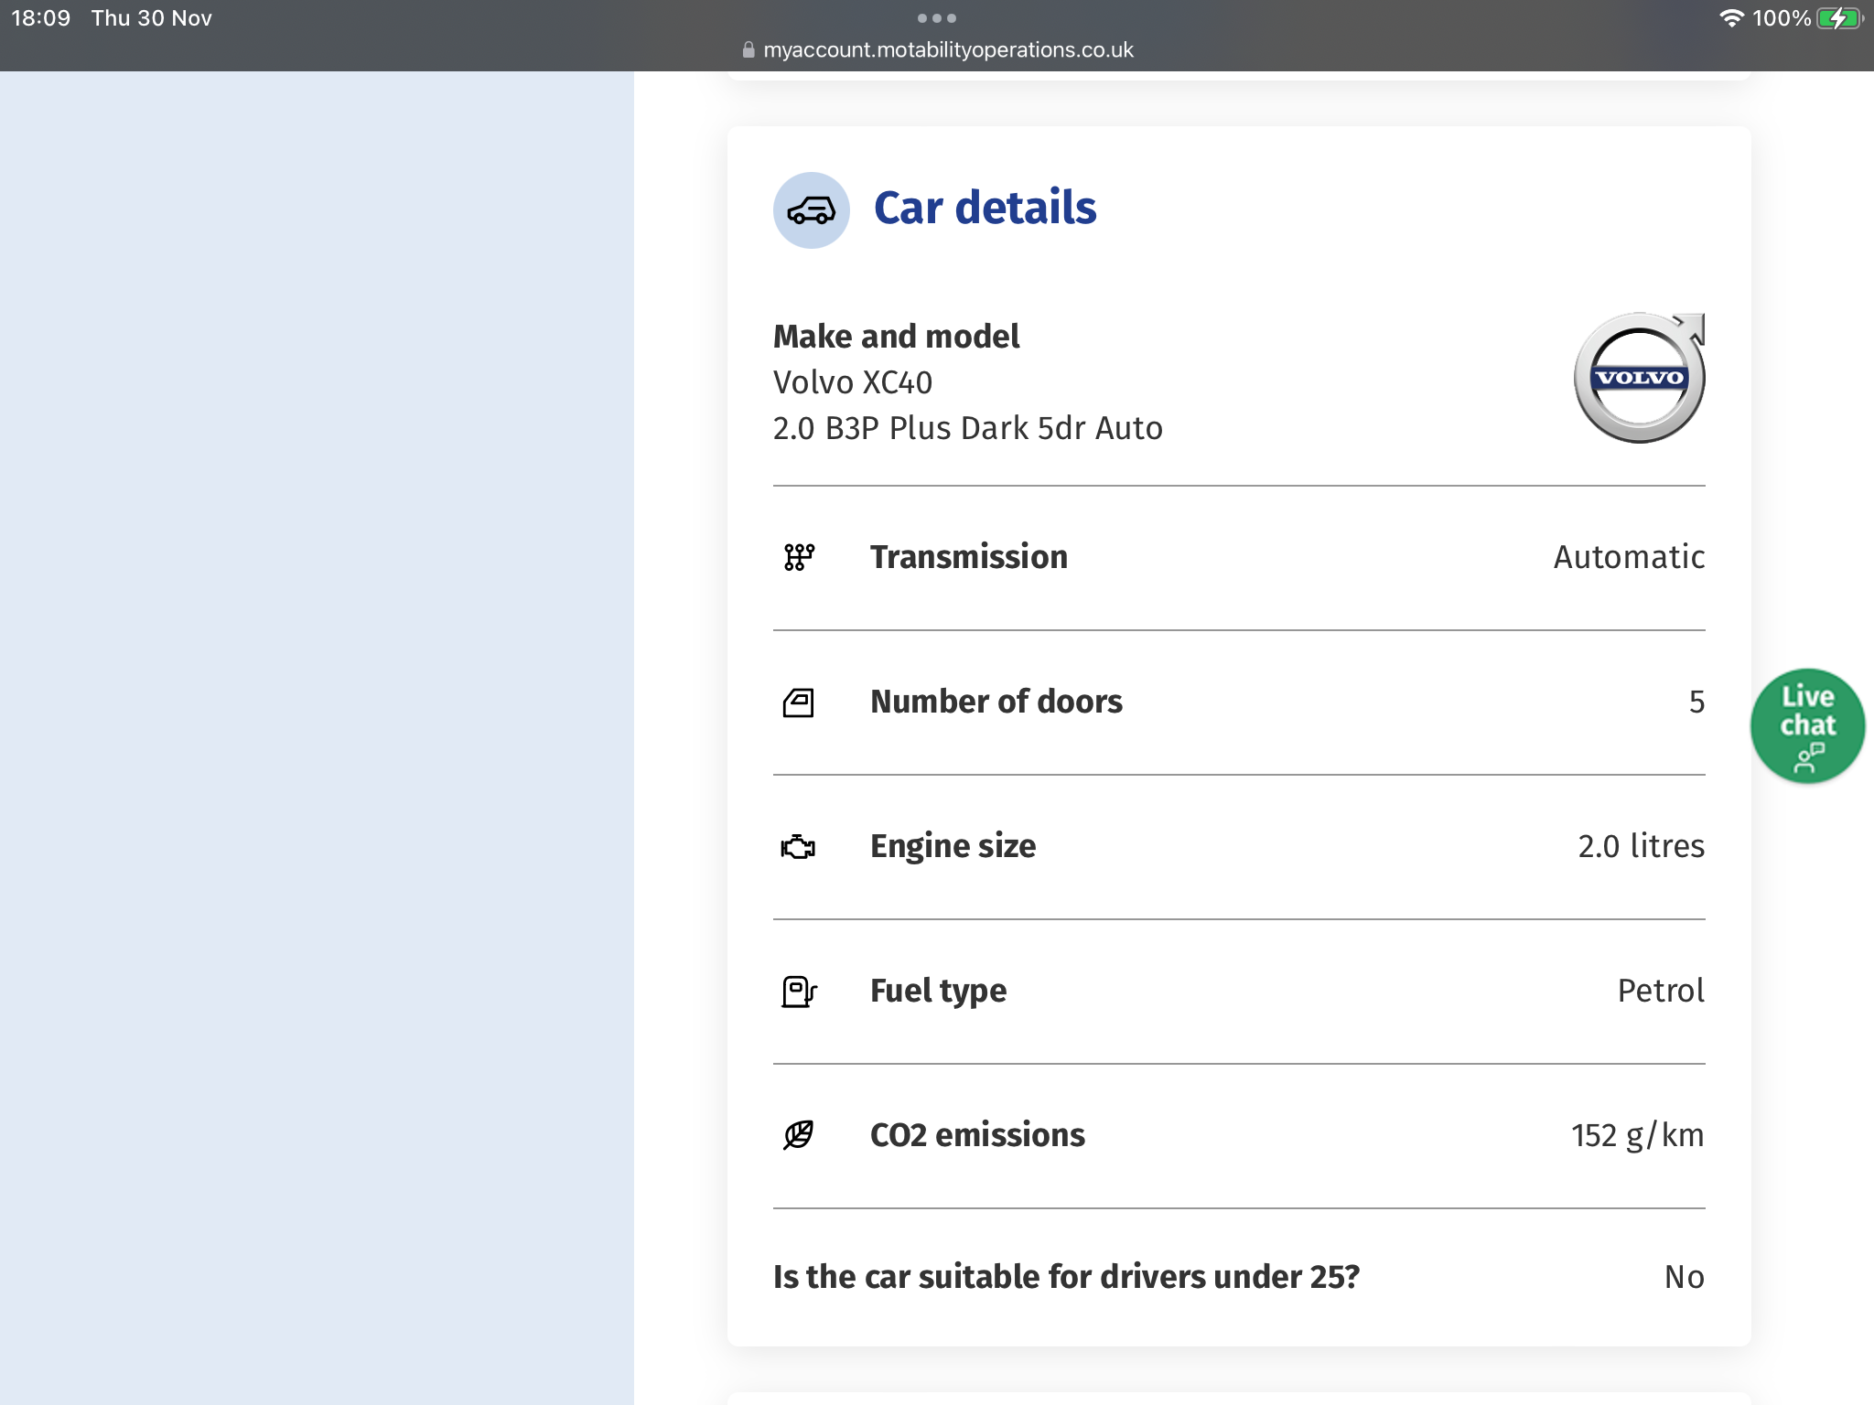Tap the padlock icon in address bar
Viewport: 1874px width, 1405px height.
[x=749, y=50]
